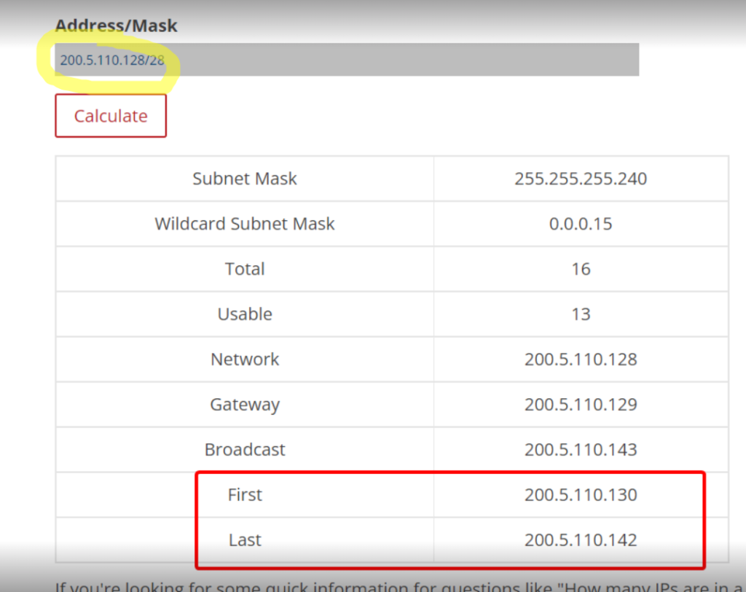Select the Broadcast address 200.5.110.143
The width and height of the screenshot is (746, 592).
coord(581,450)
